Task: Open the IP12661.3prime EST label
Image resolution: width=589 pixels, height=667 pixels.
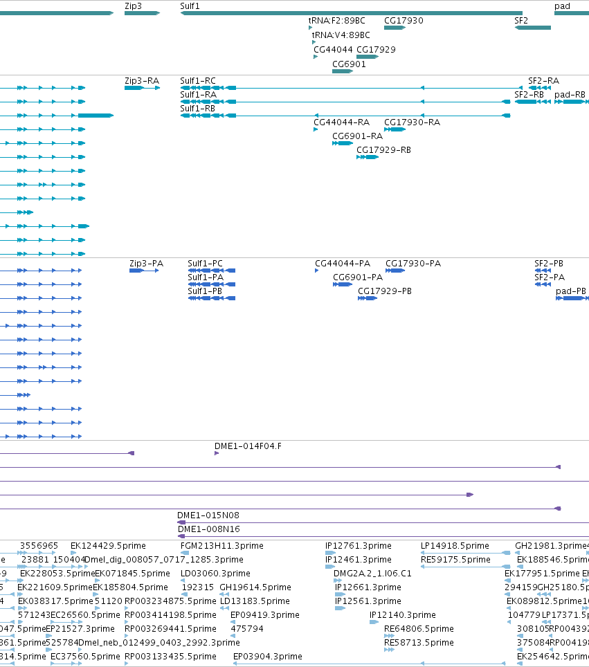Action: (368, 587)
